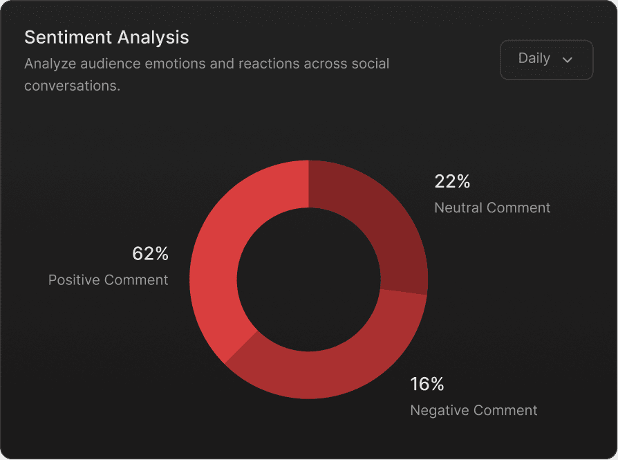The height and width of the screenshot is (460, 618).
Task: Click the word 'Sentiment' in the heading
Action: coord(68,37)
